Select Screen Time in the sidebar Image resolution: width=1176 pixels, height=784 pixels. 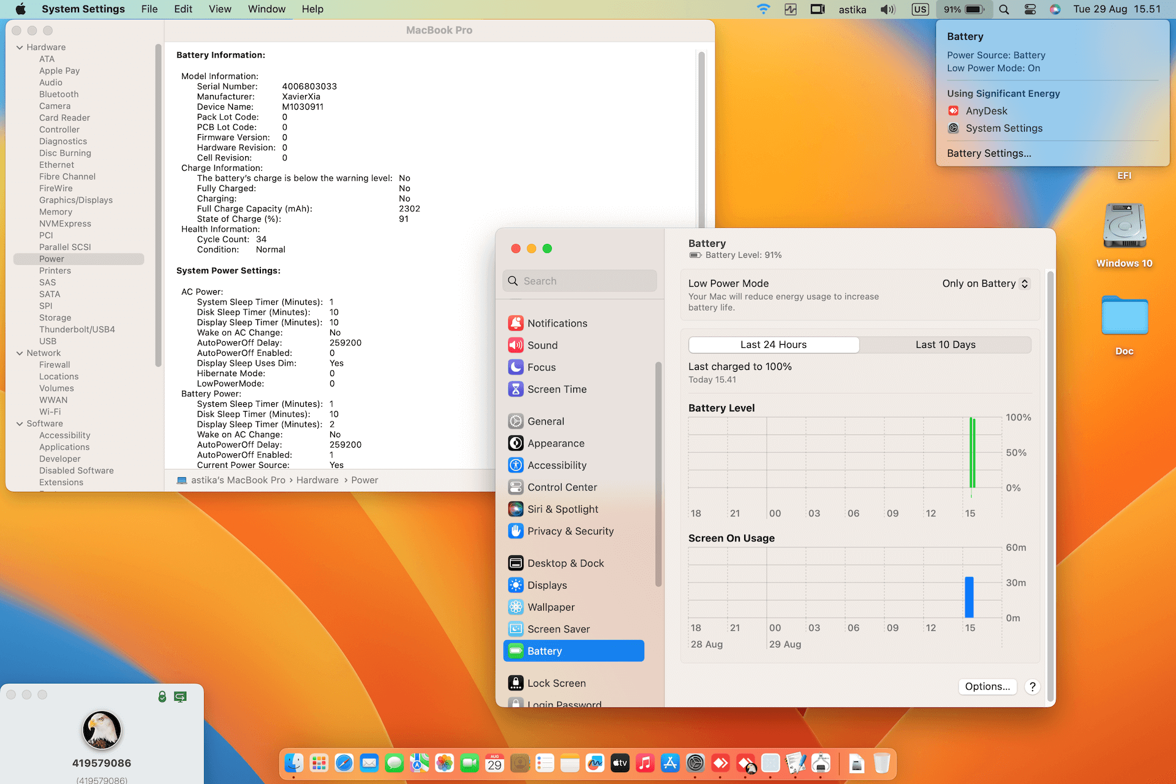click(x=556, y=389)
